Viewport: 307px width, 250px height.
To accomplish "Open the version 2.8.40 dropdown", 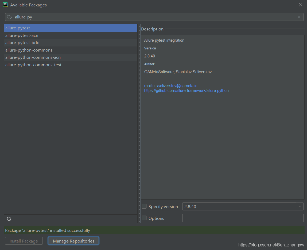I will [243, 206].
